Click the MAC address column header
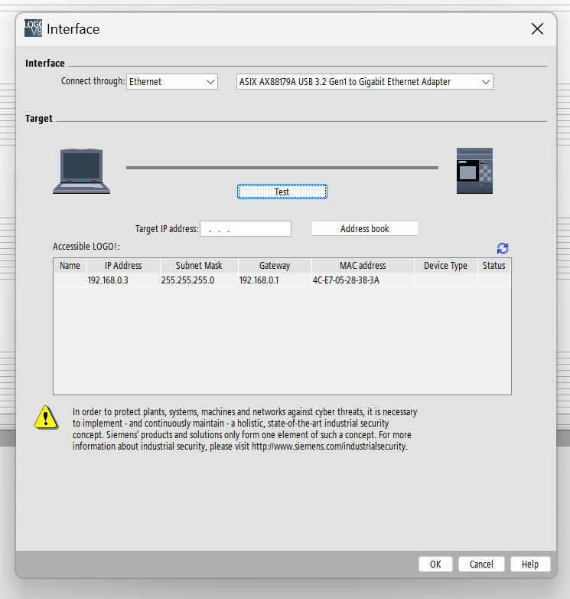 [363, 266]
